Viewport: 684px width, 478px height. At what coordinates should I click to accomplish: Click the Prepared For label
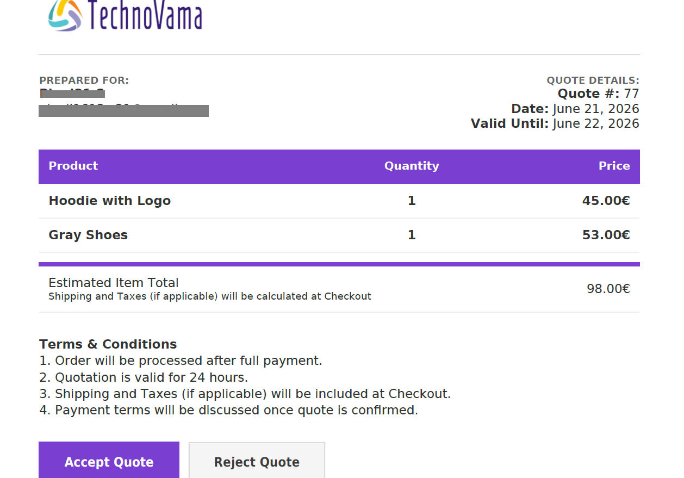84,80
